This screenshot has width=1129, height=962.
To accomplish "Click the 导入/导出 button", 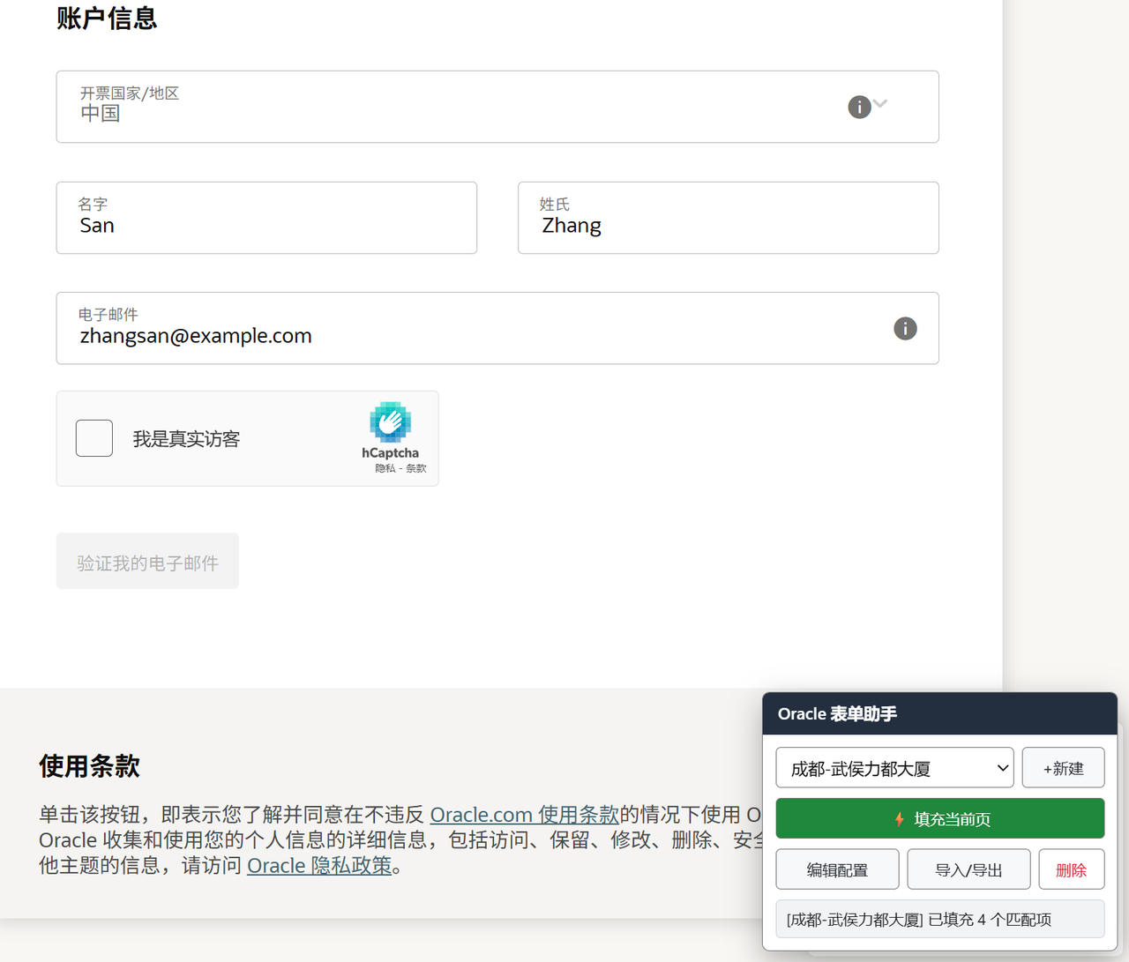I will [968, 869].
